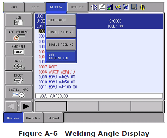Open the EDIT menu
Image resolution: width=167 pixels, height=138 pixels.
[35, 7]
